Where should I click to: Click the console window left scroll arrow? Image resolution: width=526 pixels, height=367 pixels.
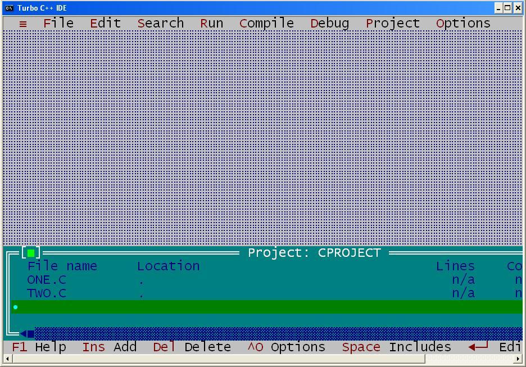coord(7,359)
